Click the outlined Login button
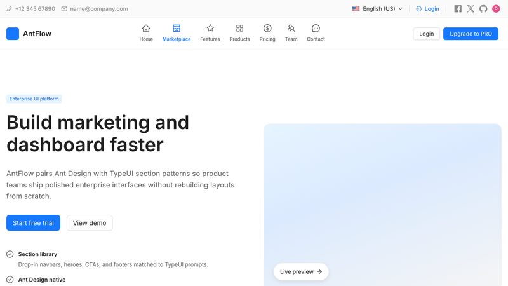This screenshot has height=286, width=508. tap(426, 34)
